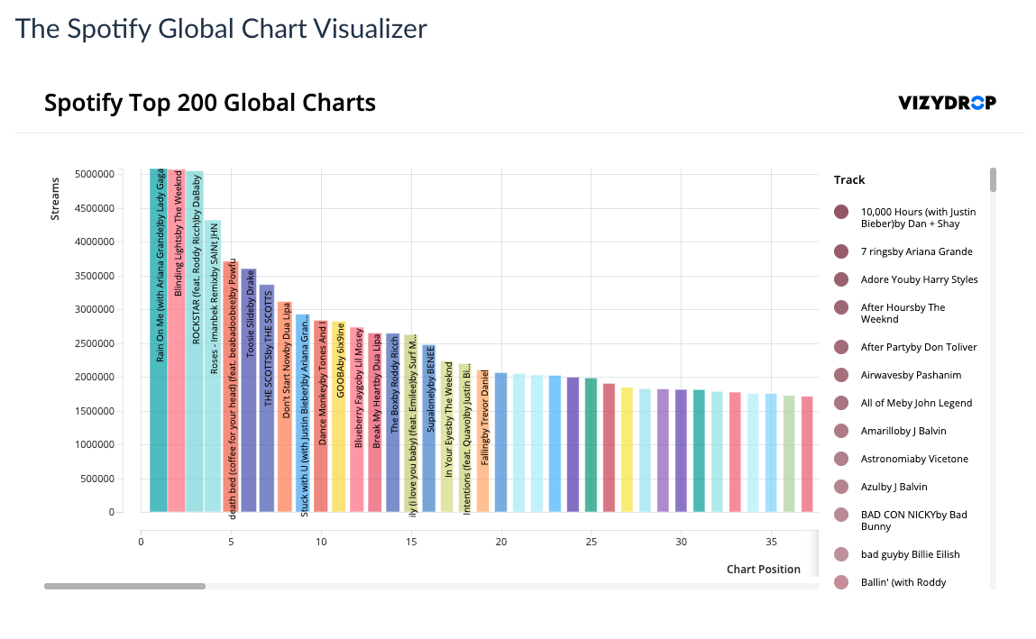Select the Astronomia by Vicetone legend marker

[x=840, y=459]
